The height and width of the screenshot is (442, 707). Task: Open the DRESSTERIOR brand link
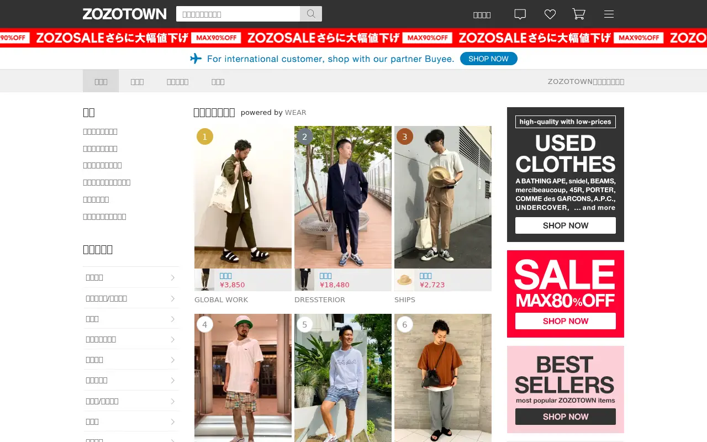click(x=319, y=299)
